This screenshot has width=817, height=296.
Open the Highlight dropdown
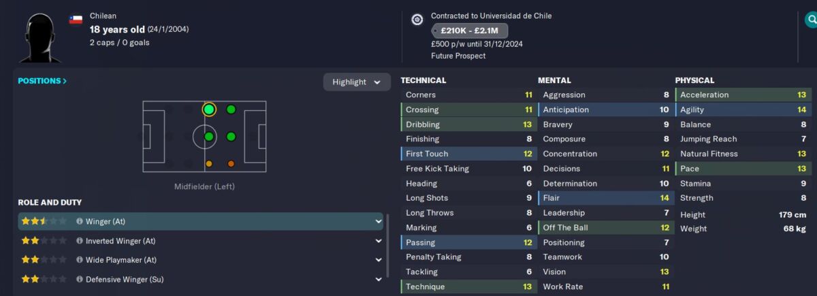tap(357, 82)
